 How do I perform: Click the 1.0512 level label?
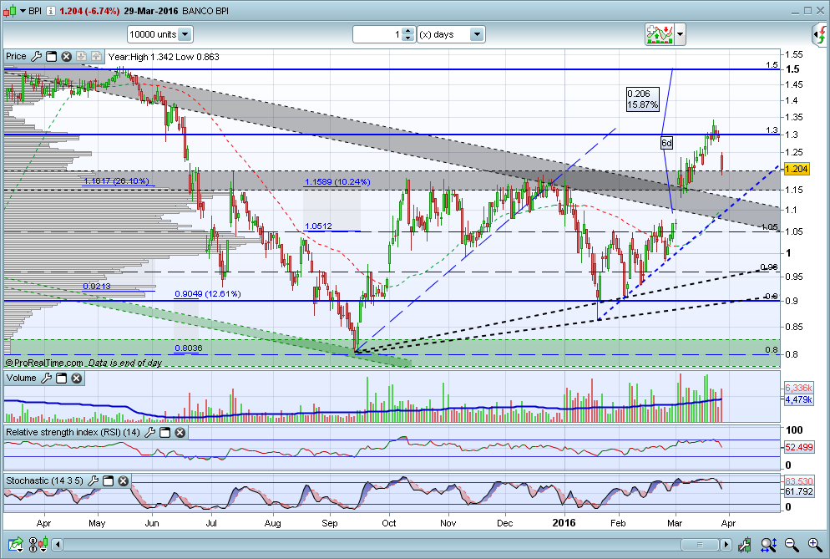tap(319, 226)
